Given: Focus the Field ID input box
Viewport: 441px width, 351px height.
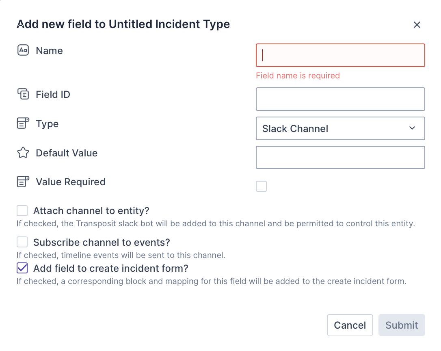Looking at the screenshot, I should pos(340,99).
